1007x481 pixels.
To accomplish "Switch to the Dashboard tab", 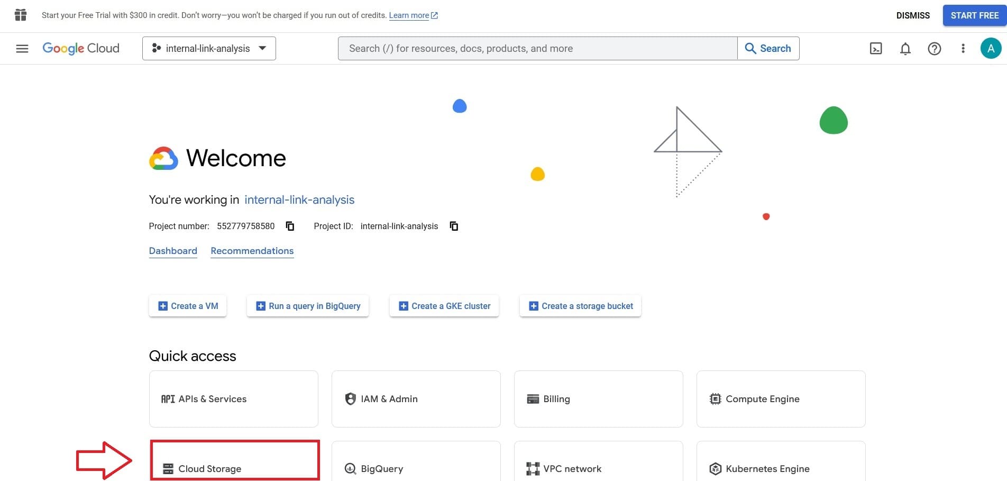I will point(173,251).
